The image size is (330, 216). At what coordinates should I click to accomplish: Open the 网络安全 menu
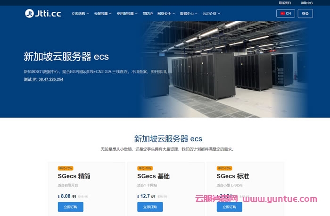click(166, 14)
